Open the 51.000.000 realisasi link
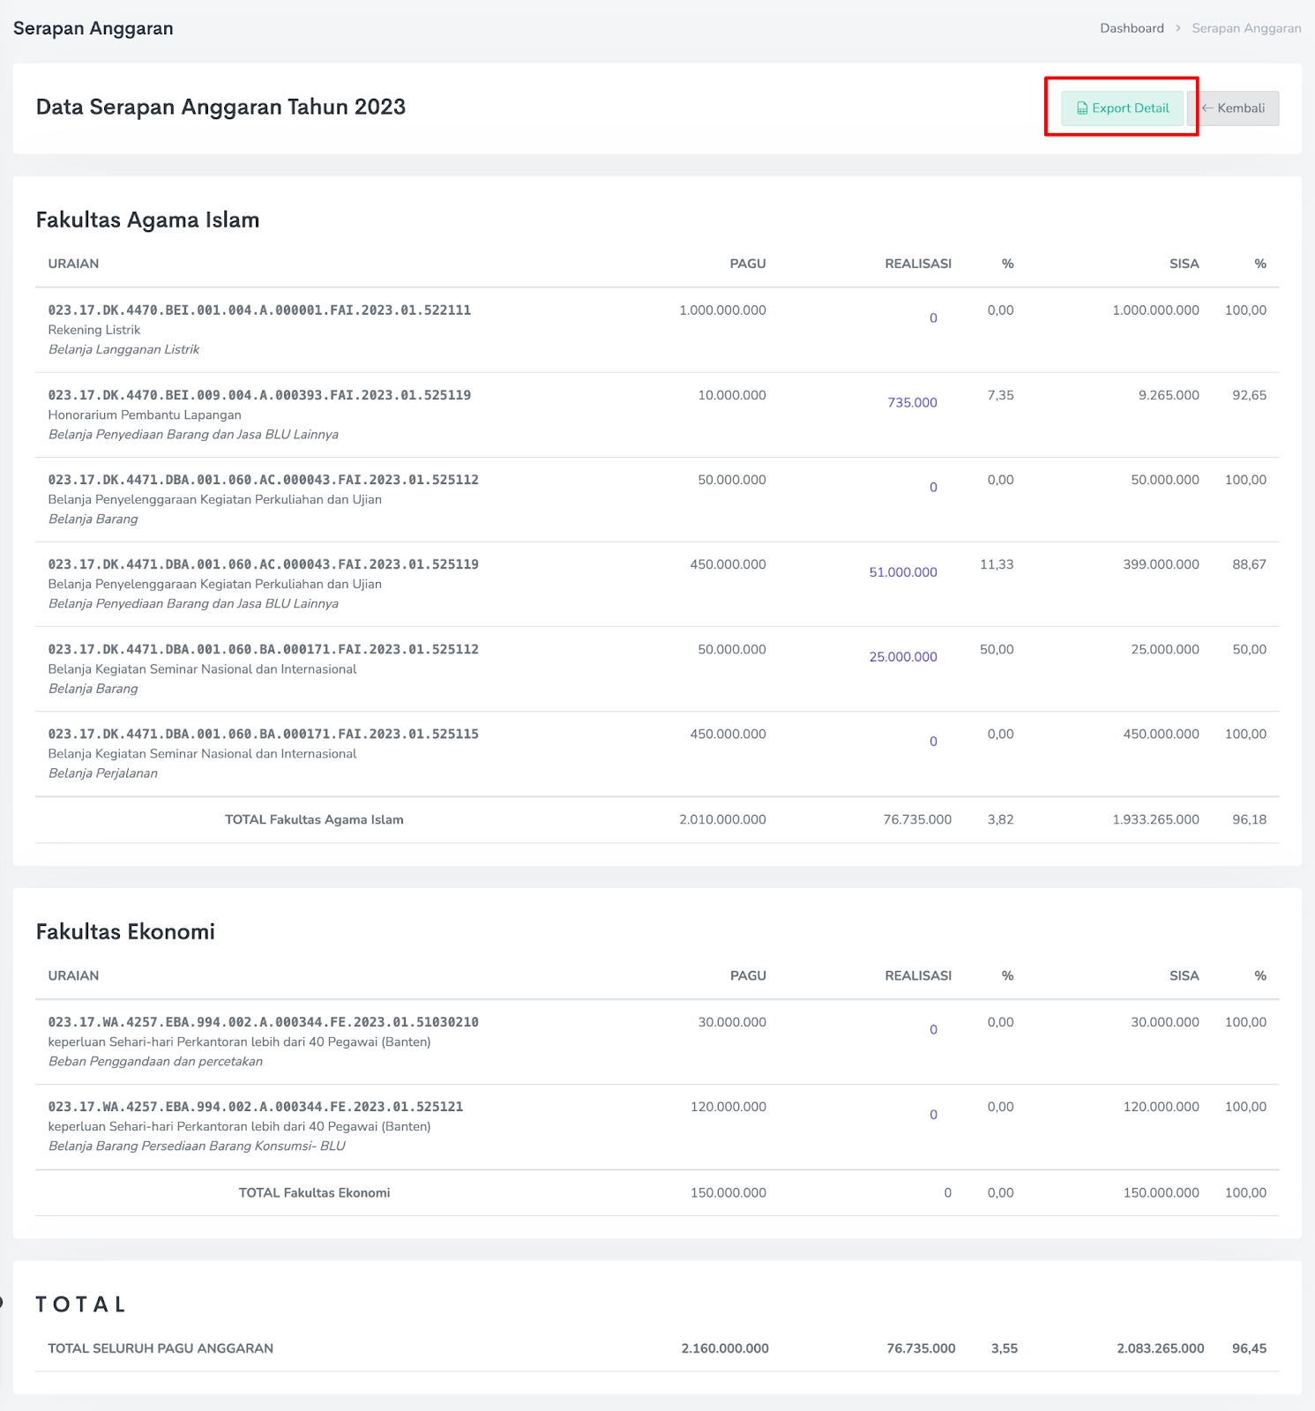Image resolution: width=1315 pixels, height=1411 pixels. tap(902, 572)
